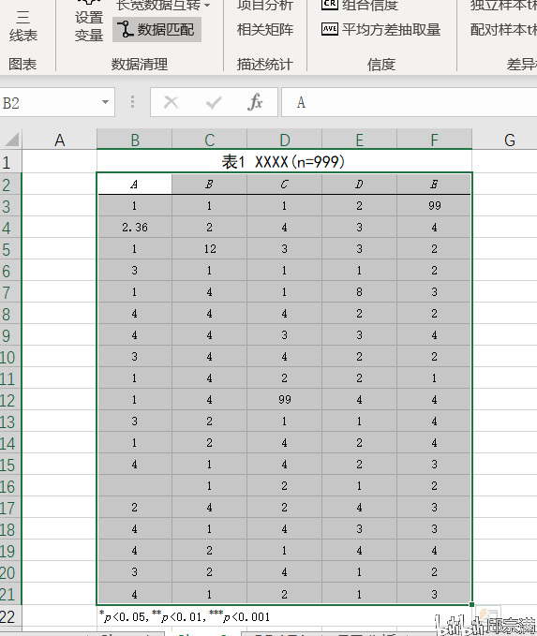Screen dimensions: 537x636
Task: Click title cell 表1 XXXX(n=999)
Action: click(284, 162)
